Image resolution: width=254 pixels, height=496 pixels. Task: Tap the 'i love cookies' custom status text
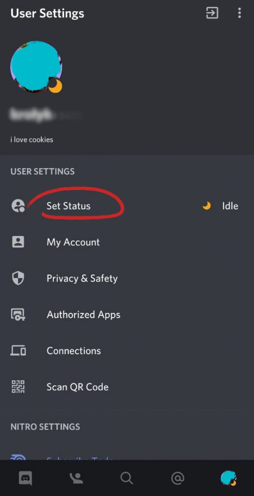click(x=32, y=139)
